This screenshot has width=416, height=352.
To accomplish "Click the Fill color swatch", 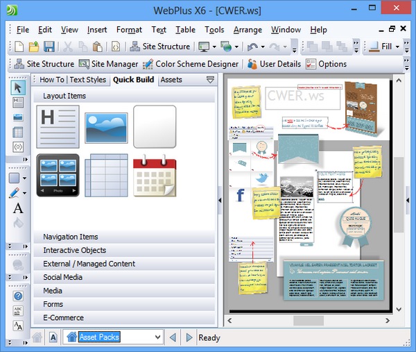I will coord(374,47).
